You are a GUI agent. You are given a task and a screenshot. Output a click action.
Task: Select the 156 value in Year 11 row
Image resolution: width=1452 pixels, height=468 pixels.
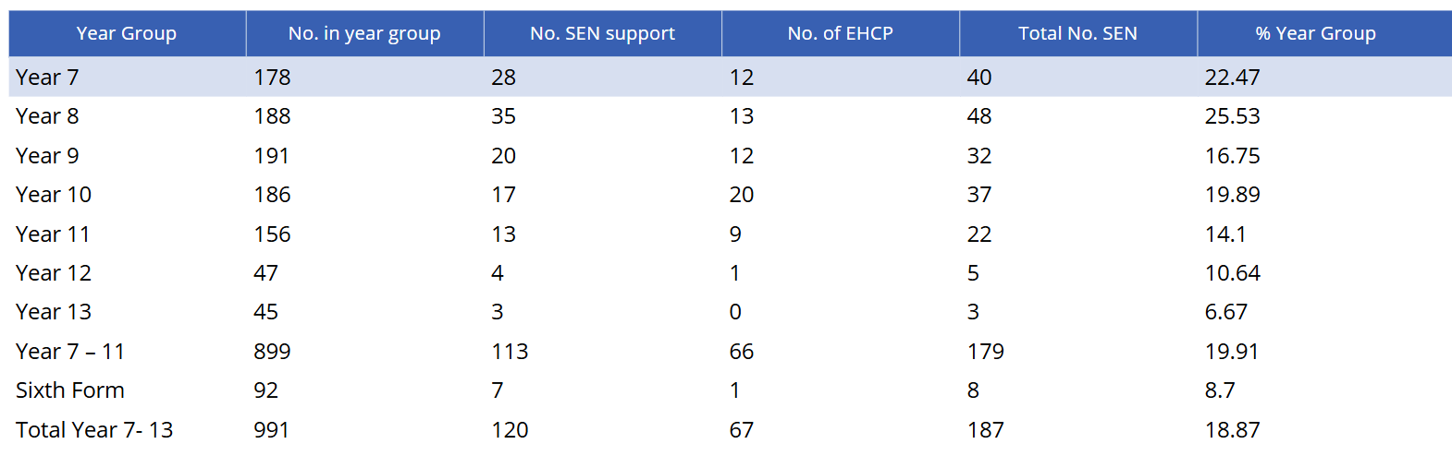click(272, 234)
